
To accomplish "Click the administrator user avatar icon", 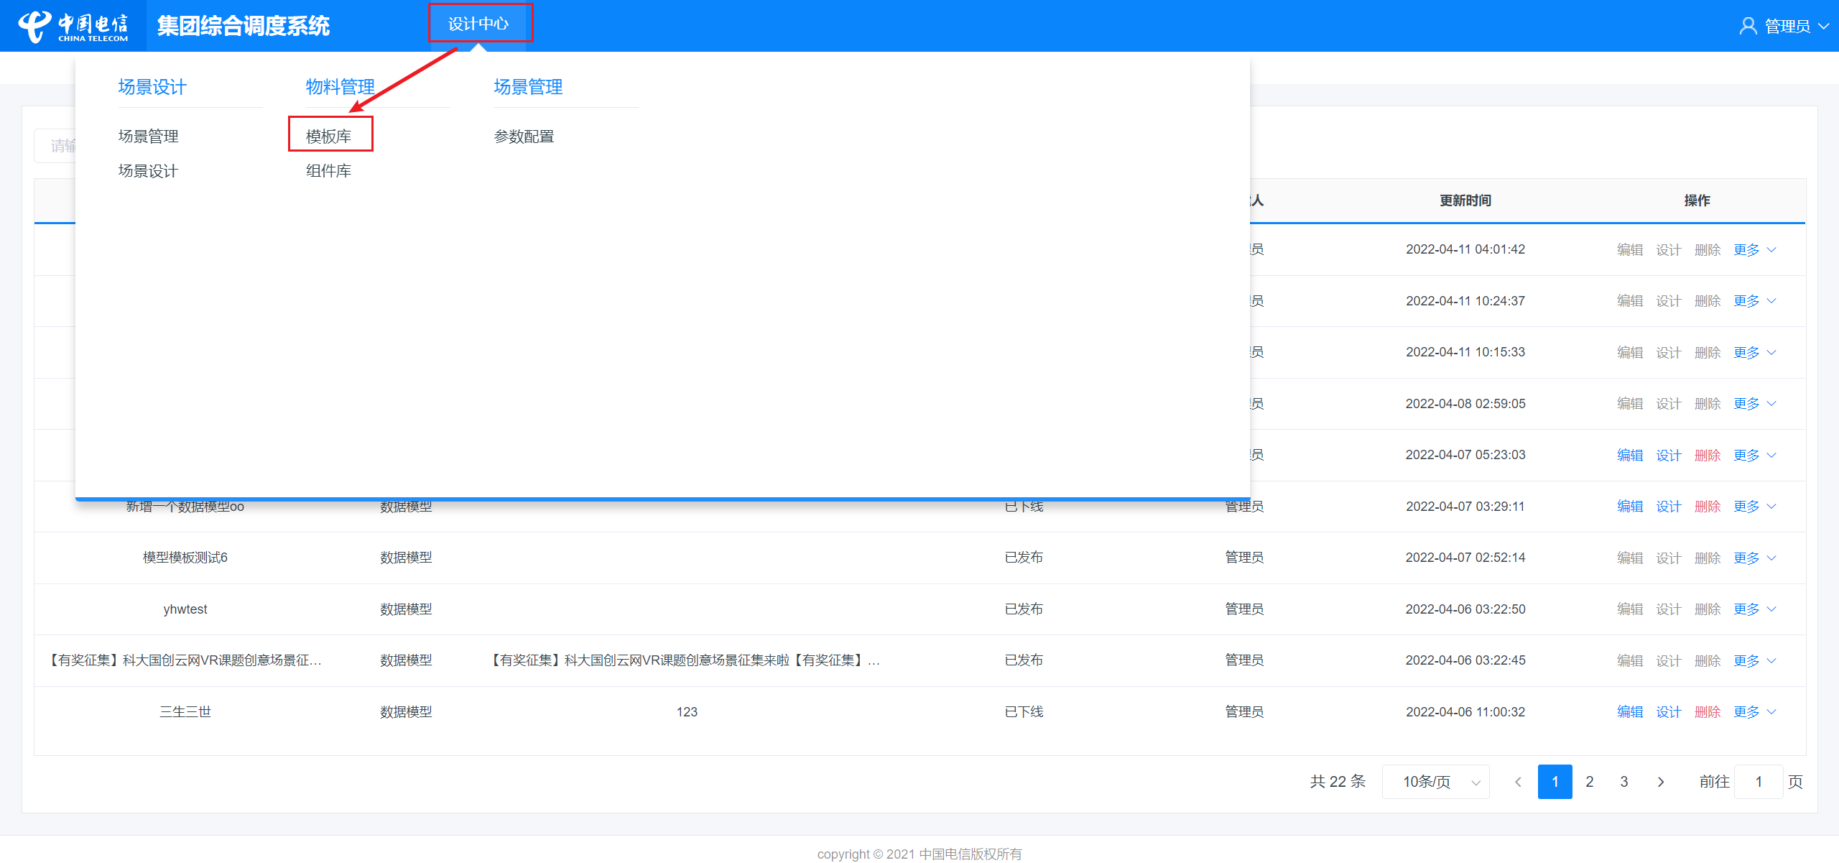I will [1748, 26].
